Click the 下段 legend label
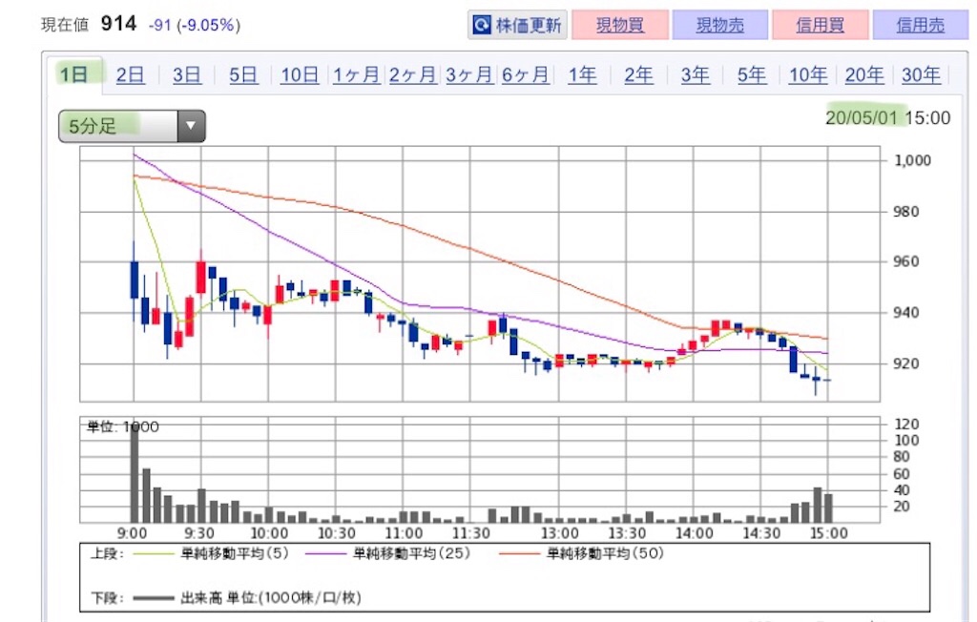The width and height of the screenshot is (977, 622). pos(107,598)
